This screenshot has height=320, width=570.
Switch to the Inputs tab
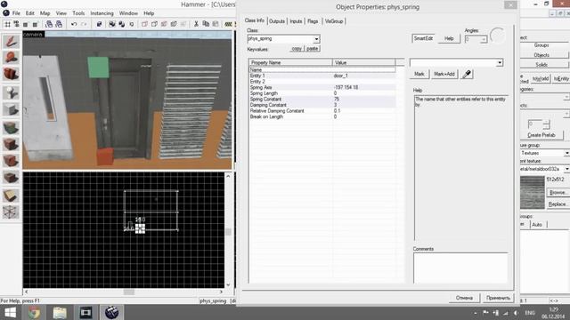pyautogui.click(x=296, y=21)
